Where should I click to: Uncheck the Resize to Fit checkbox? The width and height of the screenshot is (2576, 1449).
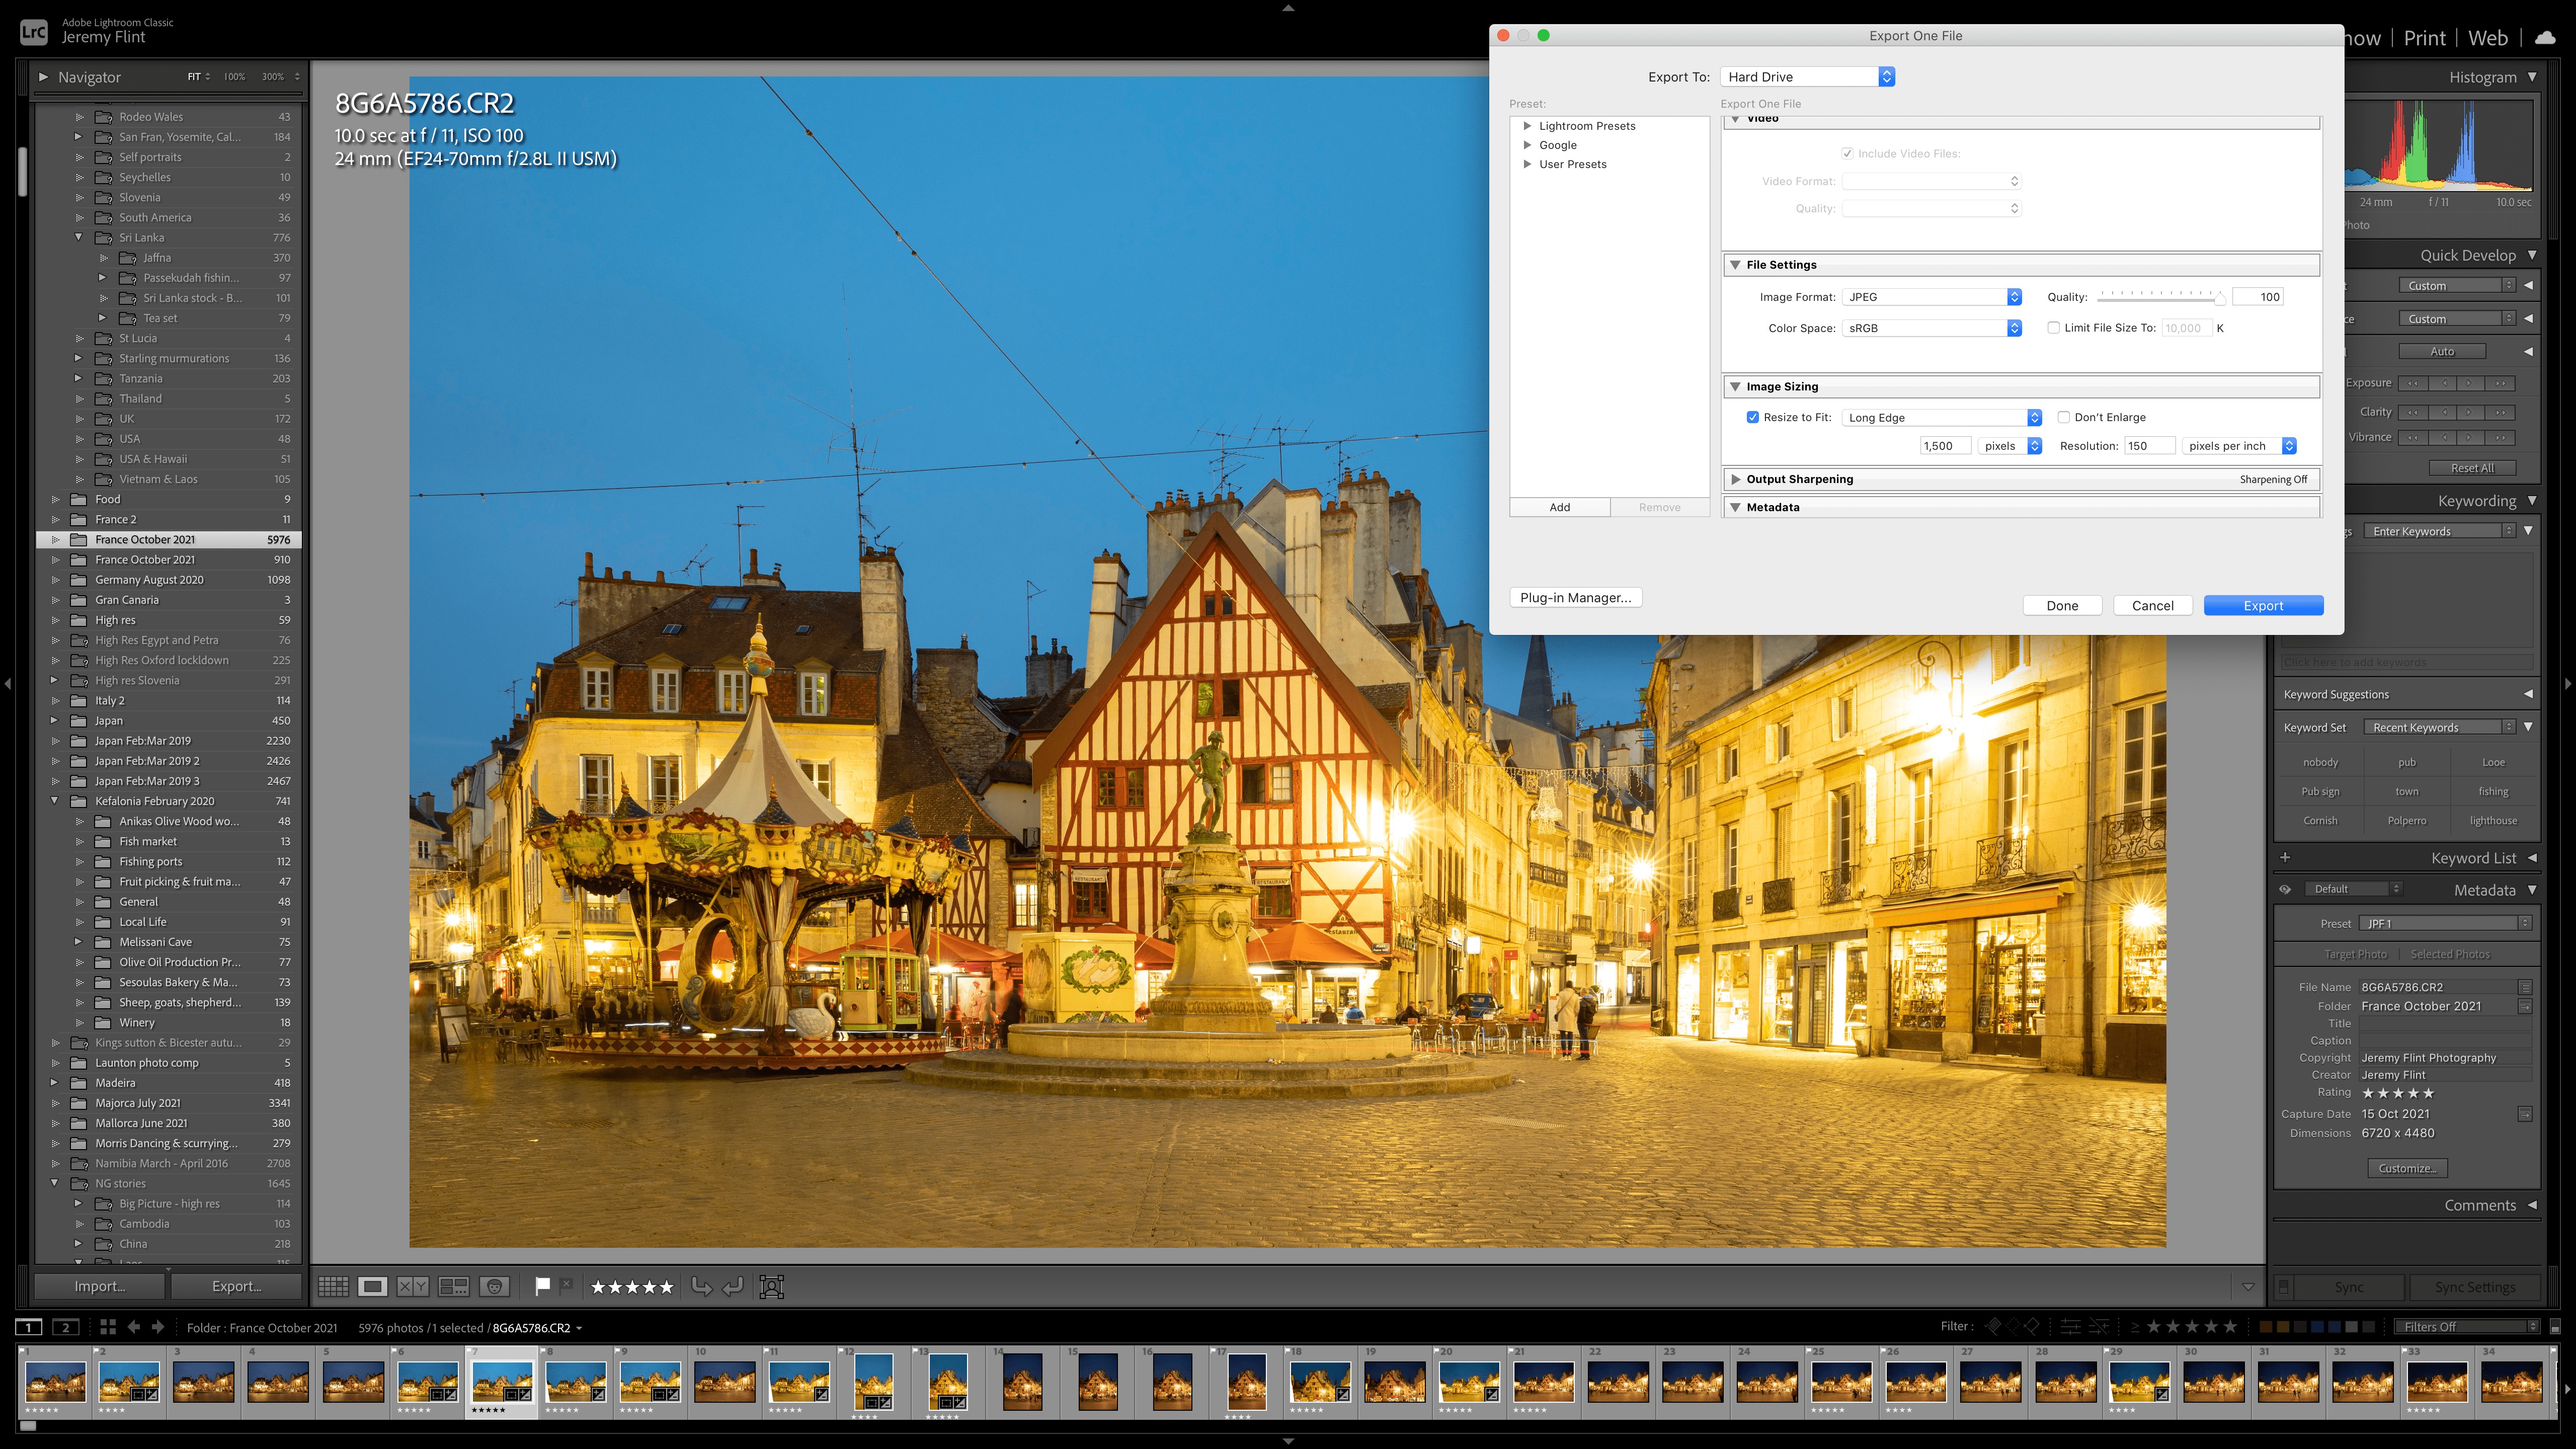[1753, 417]
